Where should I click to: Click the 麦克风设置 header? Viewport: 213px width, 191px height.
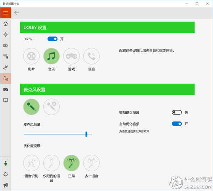pyautogui.click(x=107, y=89)
